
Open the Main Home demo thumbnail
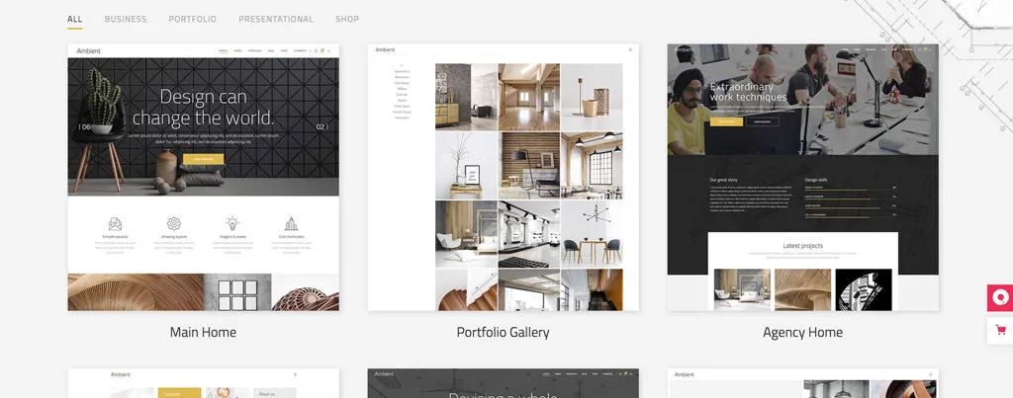coord(203,178)
